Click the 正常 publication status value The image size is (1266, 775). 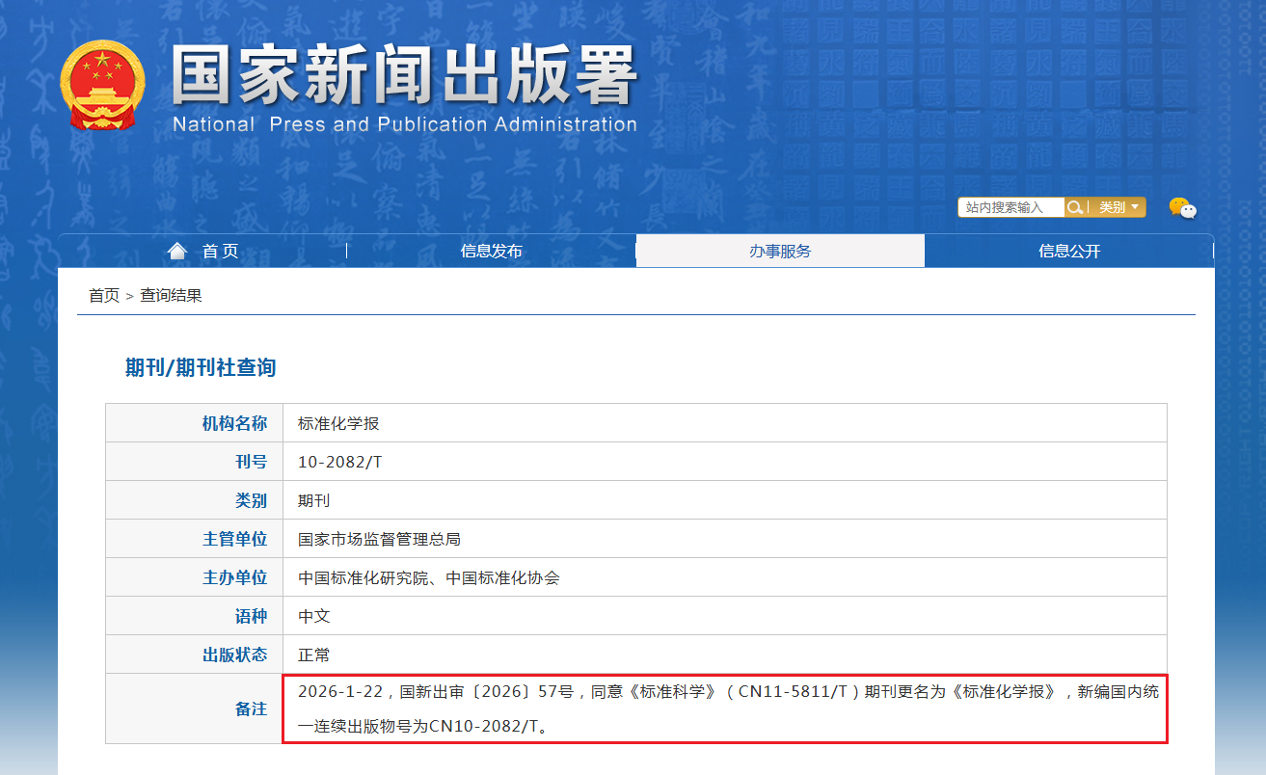pyautogui.click(x=314, y=655)
